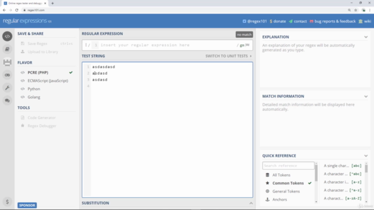Click the regex101 logo
The height and width of the screenshot is (210, 374).
point(27,21)
